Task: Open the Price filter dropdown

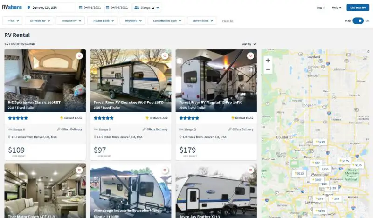Action: pos(13,20)
